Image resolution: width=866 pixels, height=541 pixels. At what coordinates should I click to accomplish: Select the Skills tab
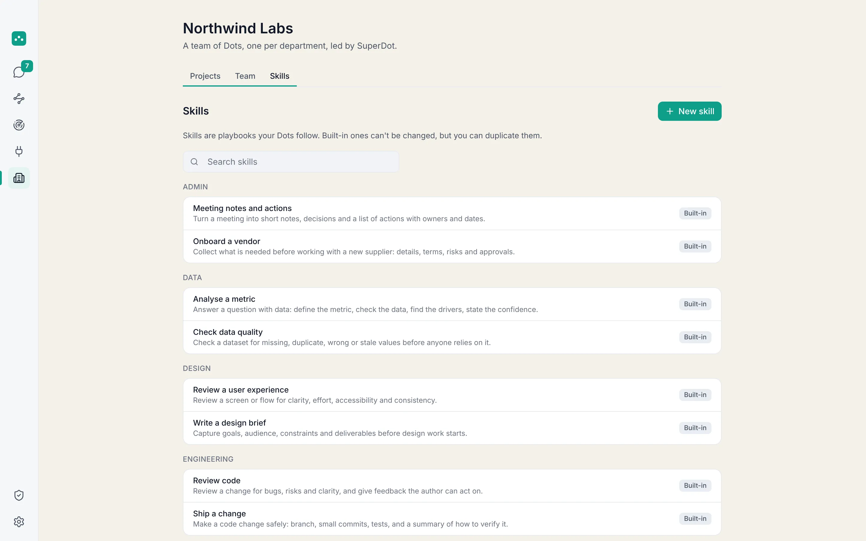click(279, 76)
